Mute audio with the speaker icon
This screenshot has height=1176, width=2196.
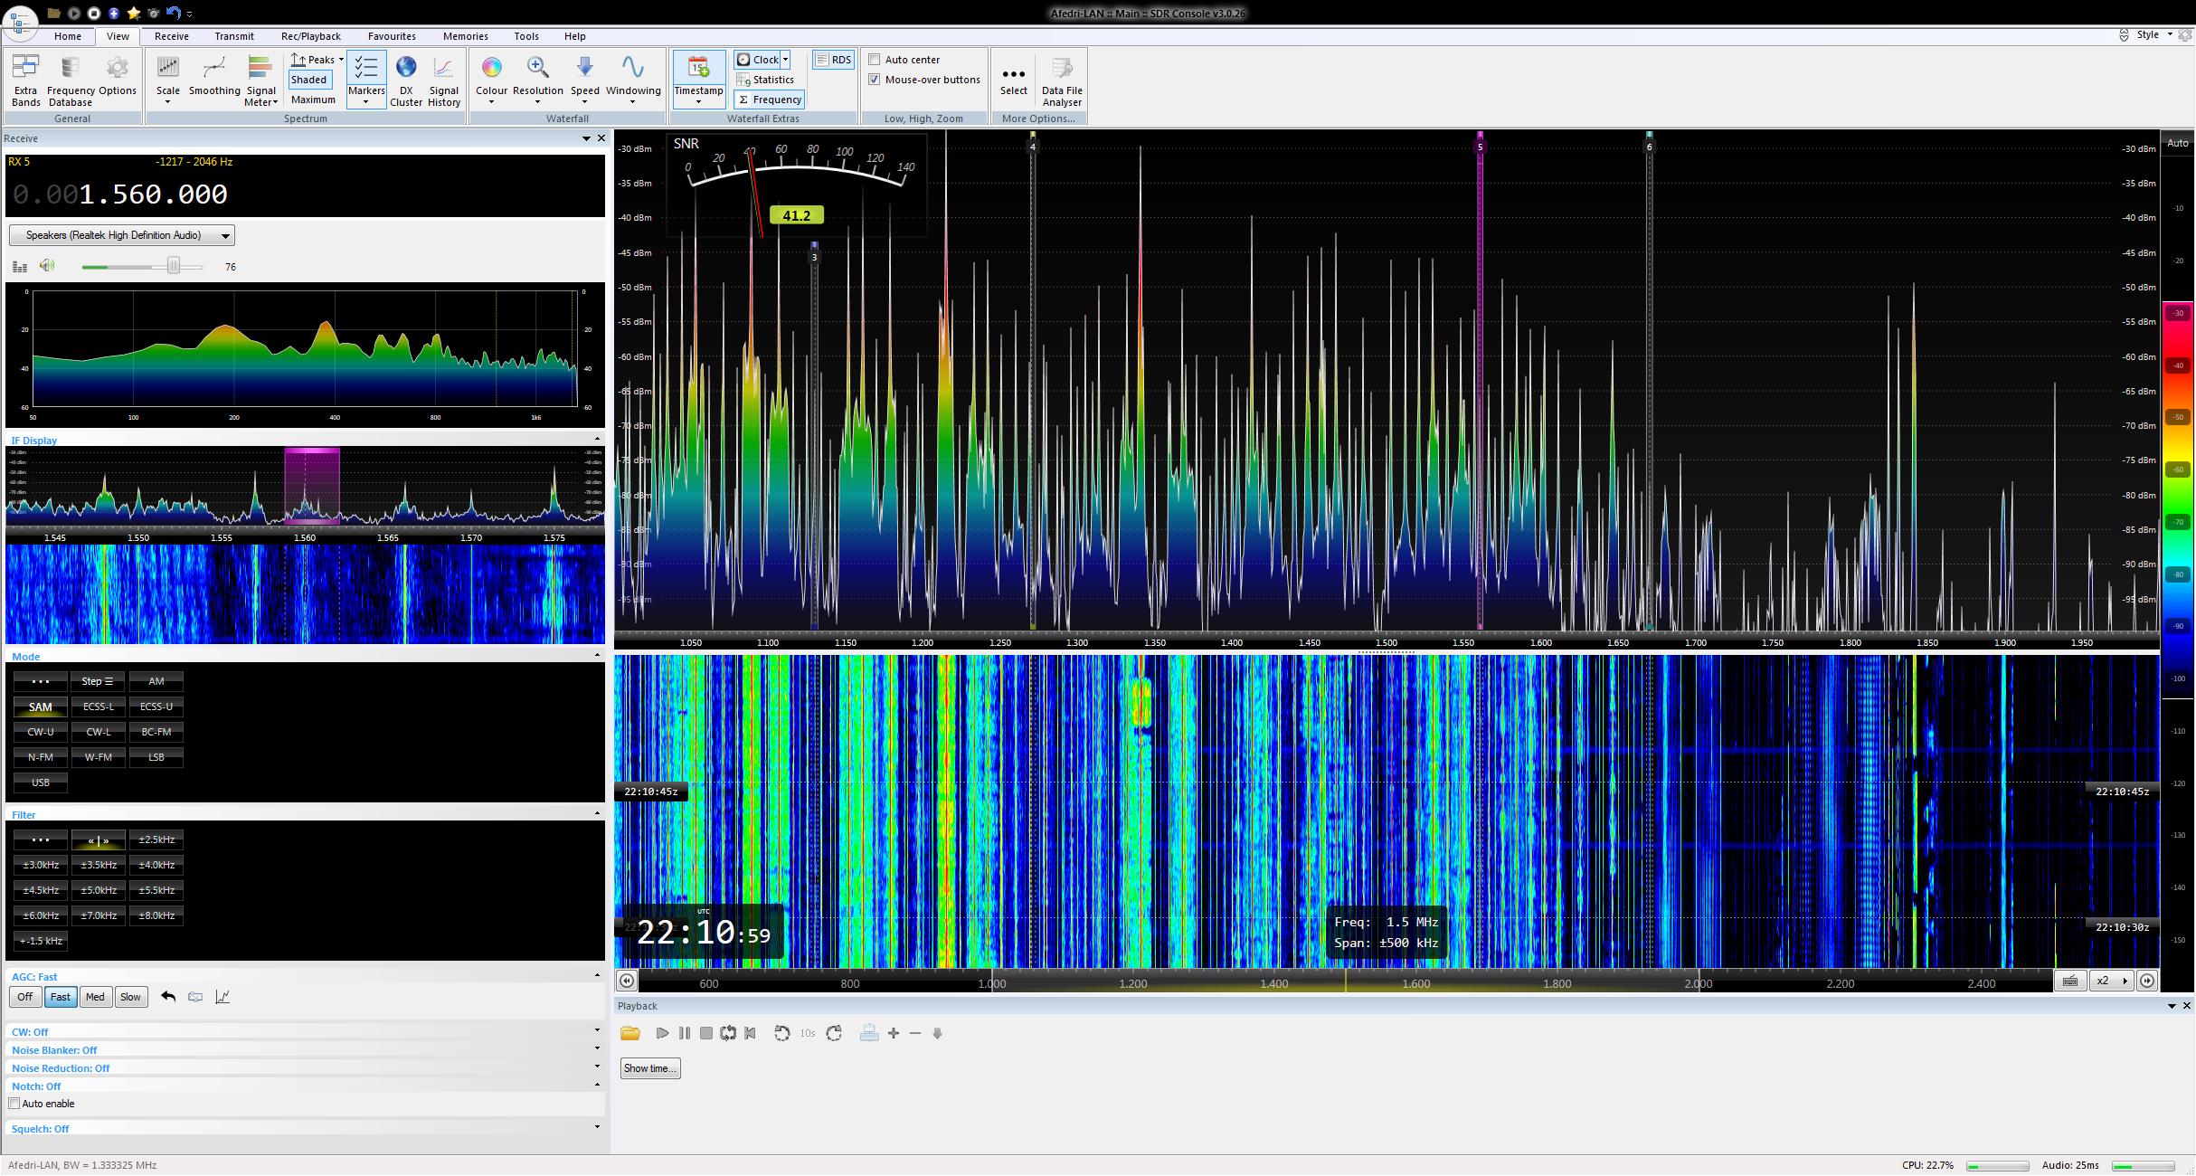coord(47,266)
